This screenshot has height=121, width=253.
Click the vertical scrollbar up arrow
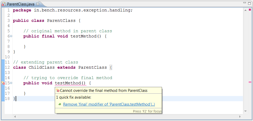coord(245,10)
